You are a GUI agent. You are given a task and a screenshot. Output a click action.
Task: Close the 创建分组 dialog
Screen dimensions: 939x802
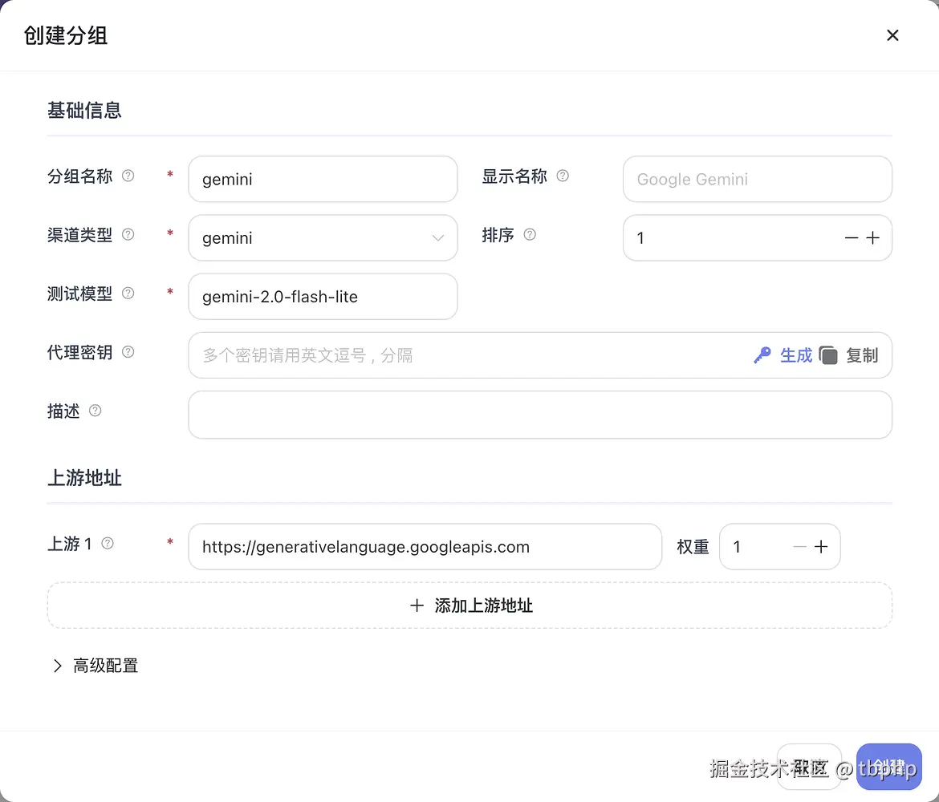(x=892, y=34)
